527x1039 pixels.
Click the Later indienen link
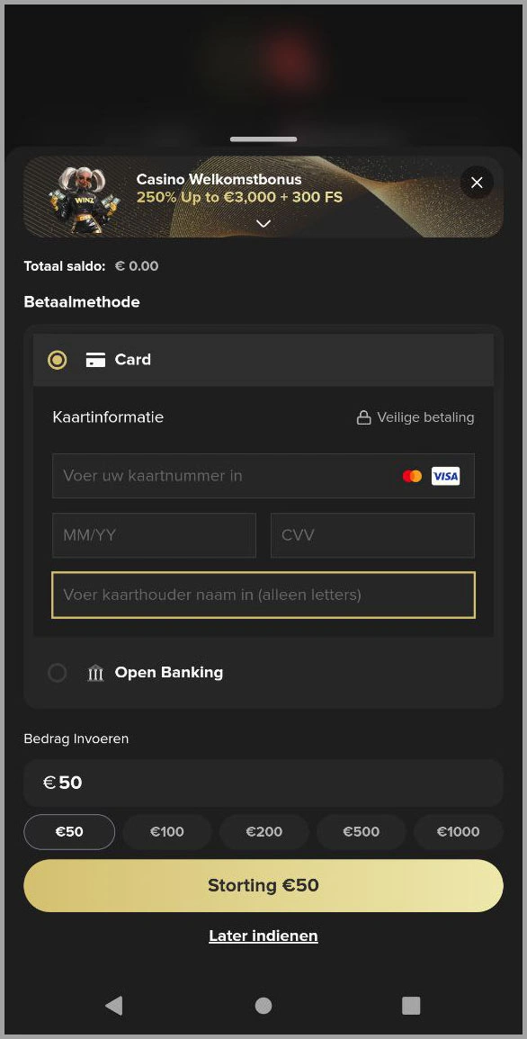click(x=263, y=936)
